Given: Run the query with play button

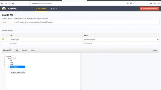Looking at the screenshot, I should pos(17,50).
